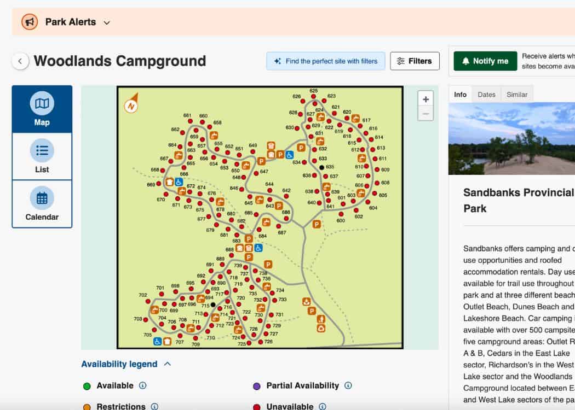Screen dimensions: 575x410
Task: Click the parking icon above site 738
Action: tap(268, 264)
